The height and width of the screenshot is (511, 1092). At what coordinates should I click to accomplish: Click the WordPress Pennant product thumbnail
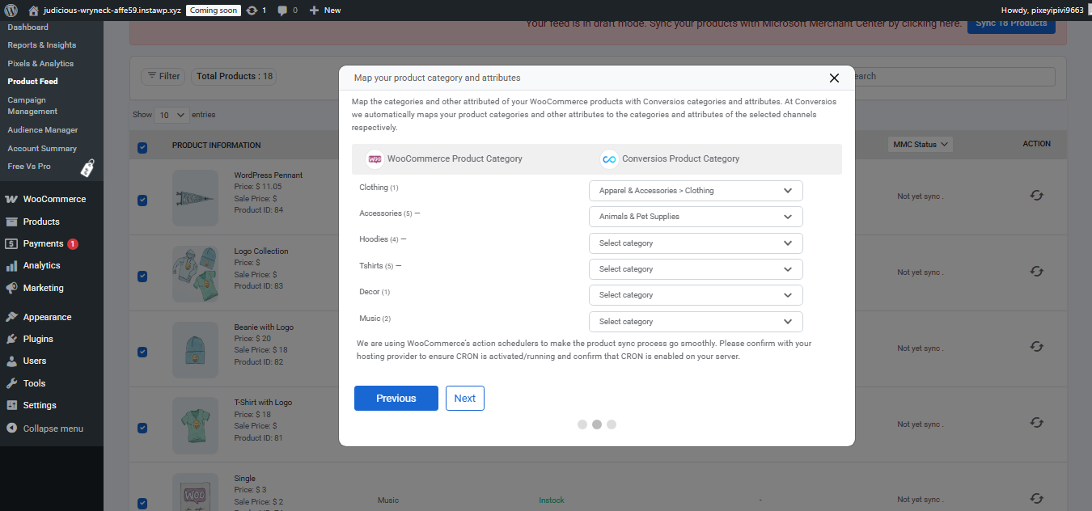coord(195,197)
